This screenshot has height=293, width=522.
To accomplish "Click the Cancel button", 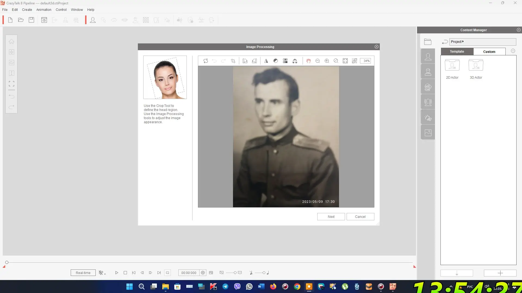I will (360, 216).
